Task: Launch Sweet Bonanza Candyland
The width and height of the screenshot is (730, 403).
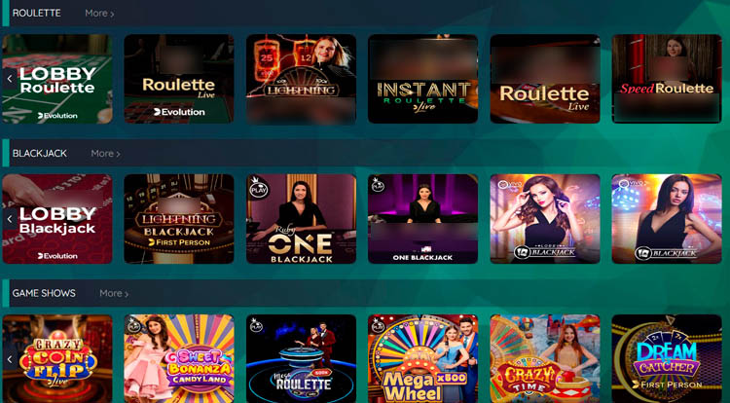Action: [x=179, y=359]
